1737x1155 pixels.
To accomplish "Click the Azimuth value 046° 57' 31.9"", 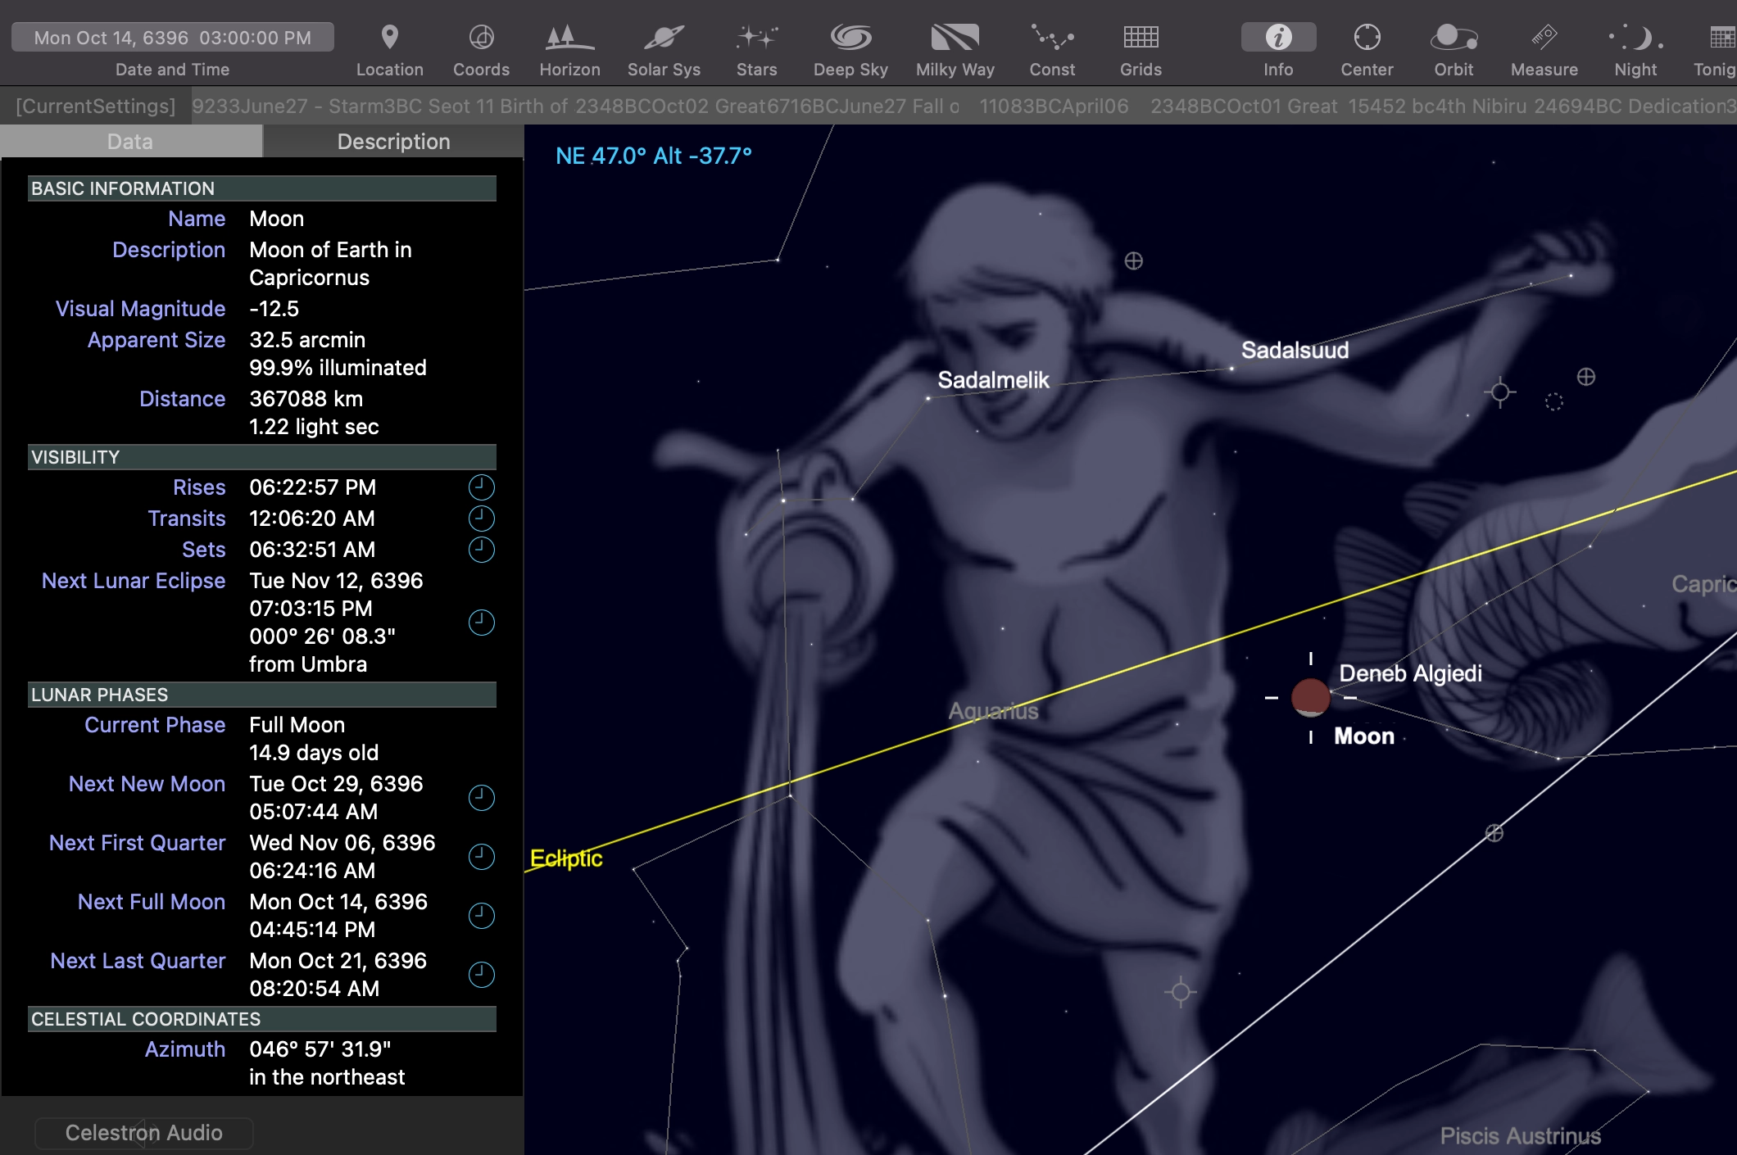I will tap(320, 1049).
